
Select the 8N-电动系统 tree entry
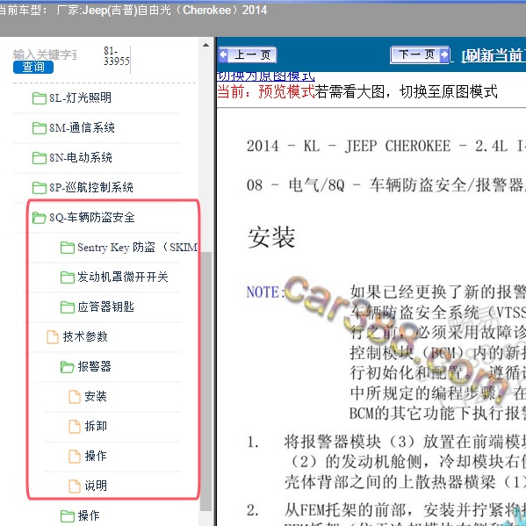coord(81,157)
